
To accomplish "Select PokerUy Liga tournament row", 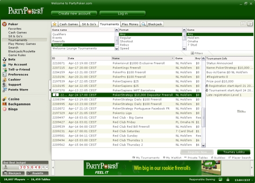I will pyautogui.click(x=126, y=113).
